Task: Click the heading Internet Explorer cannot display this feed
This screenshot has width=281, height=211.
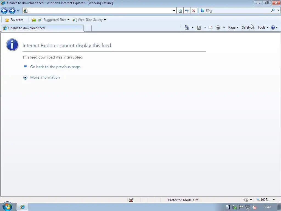Action: [x=67, y=46]
